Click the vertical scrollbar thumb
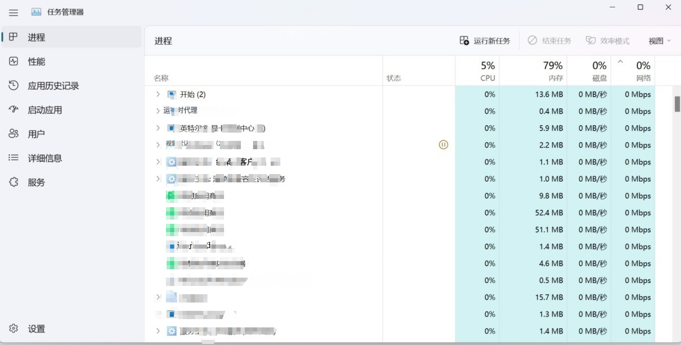 [677, 104]
